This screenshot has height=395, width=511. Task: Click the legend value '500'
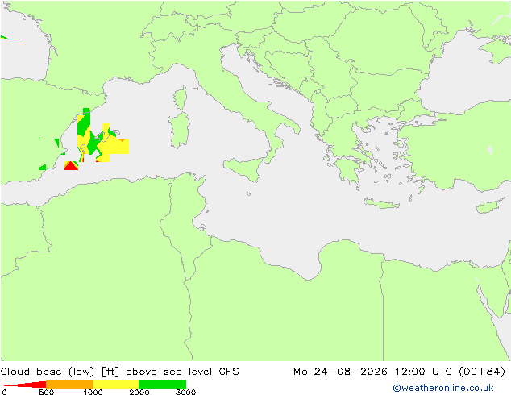coord(46,392)
